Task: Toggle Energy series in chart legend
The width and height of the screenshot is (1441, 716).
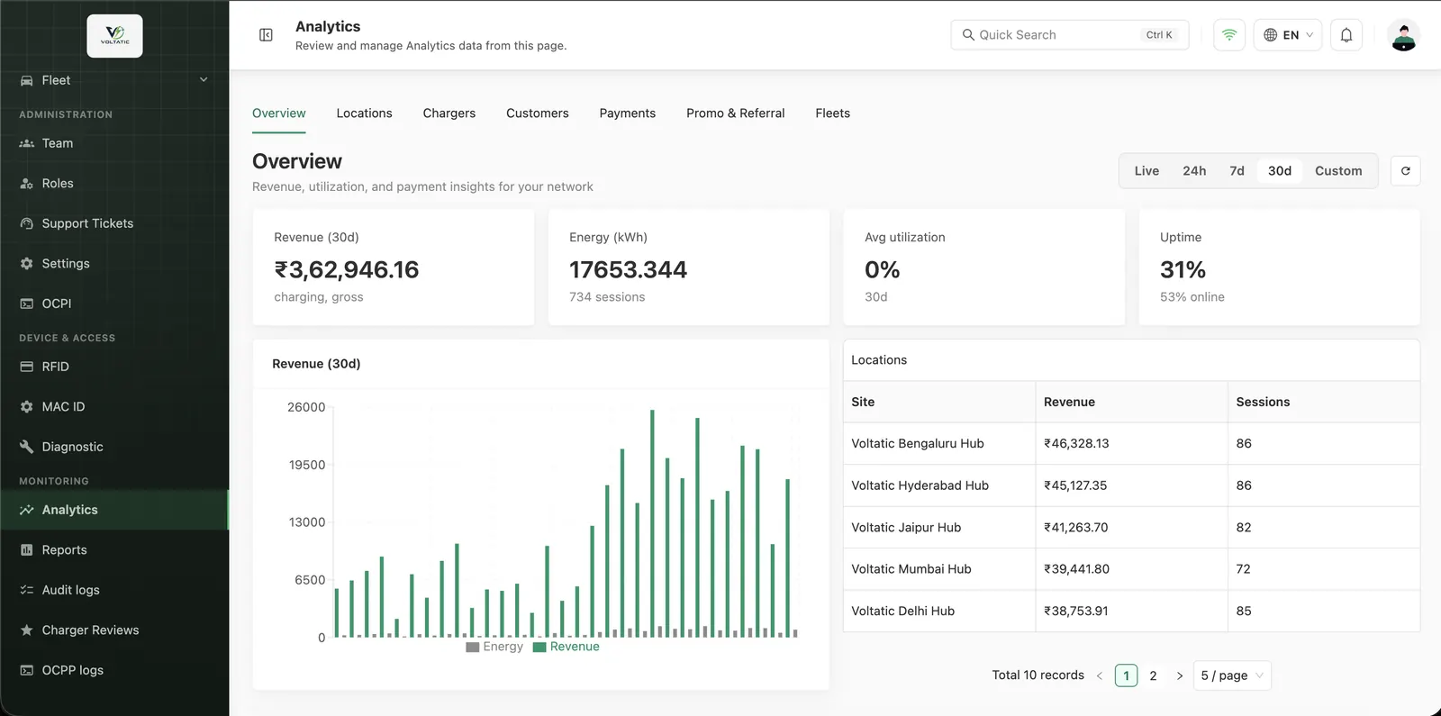Action: [x=494, y=647]
